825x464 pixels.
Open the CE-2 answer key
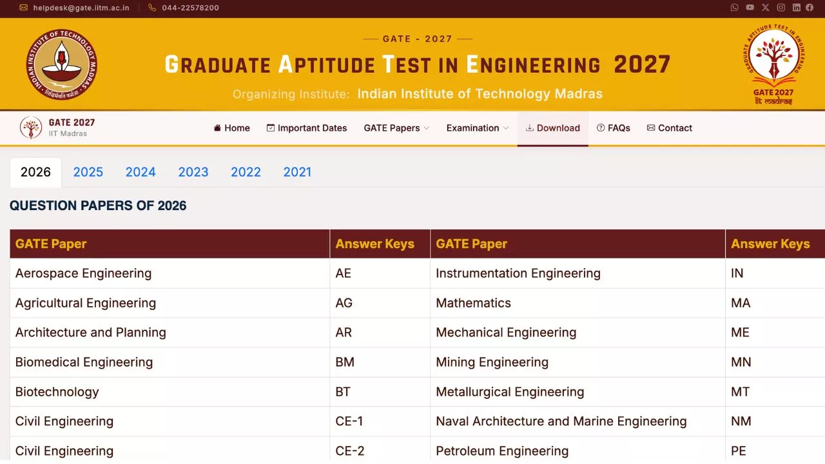click(351, 451)
